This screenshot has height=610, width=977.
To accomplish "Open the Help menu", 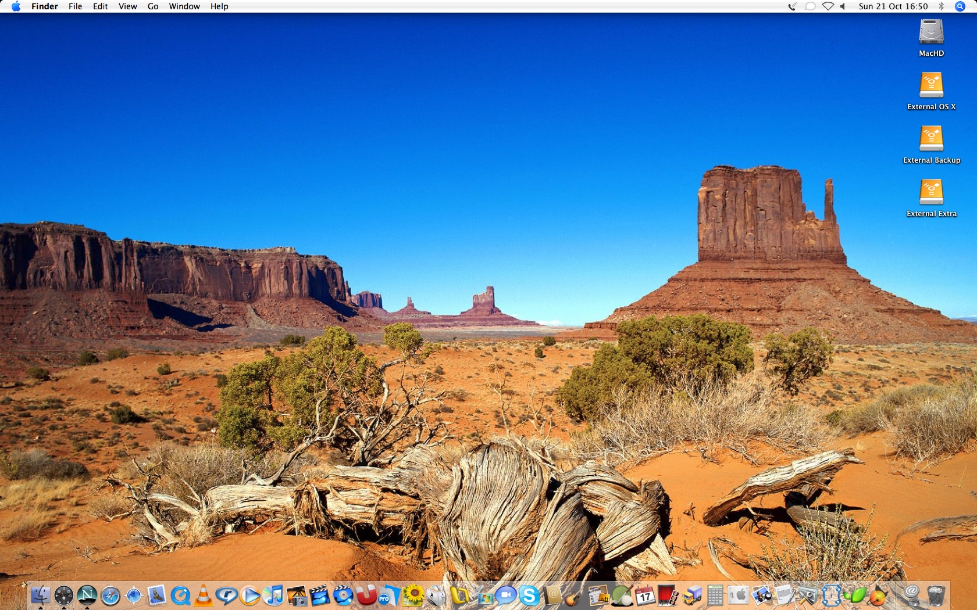I will click(x=219, y=6).
